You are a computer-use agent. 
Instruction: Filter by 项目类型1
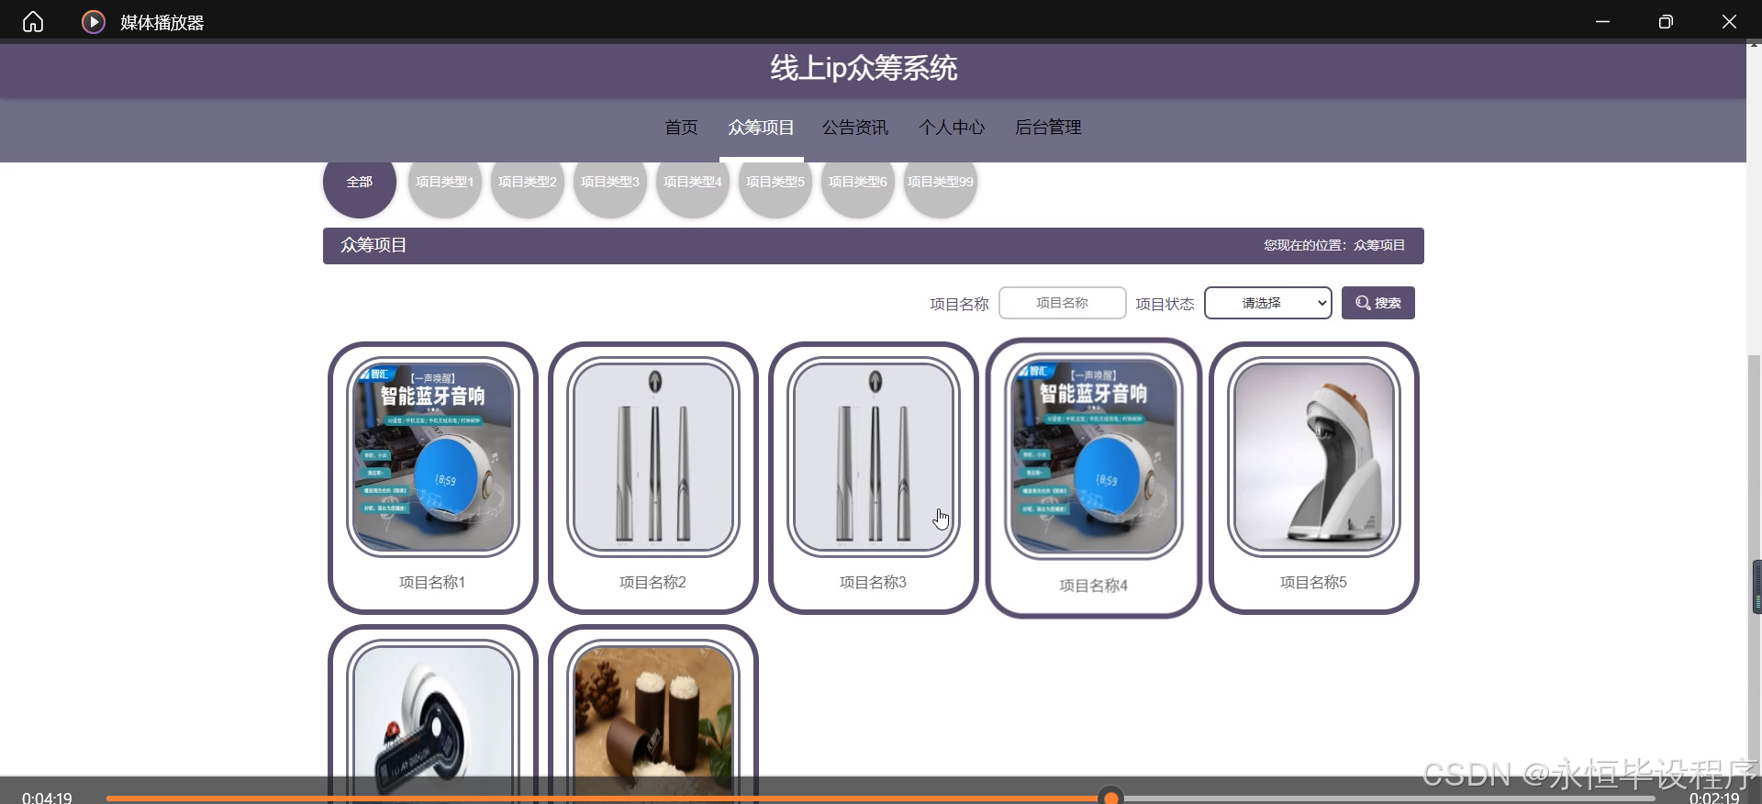point(445,182)
